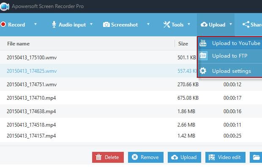Select file 20150413_175100.wmv
Image resolution: width=262 pixels, height=167 pixels.
click(32, 58)
